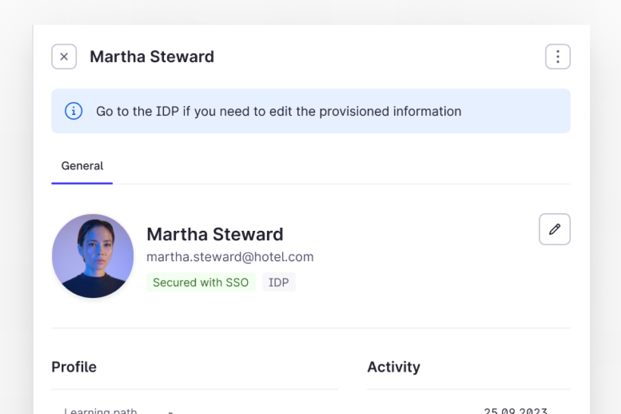
Task: Click the blue underline beneath General tab
Action: (x=82, y=183)
